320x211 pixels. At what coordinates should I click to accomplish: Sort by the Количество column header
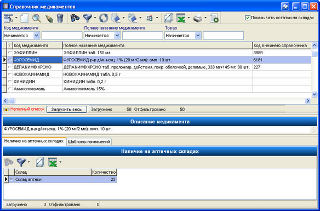(104, 172)
